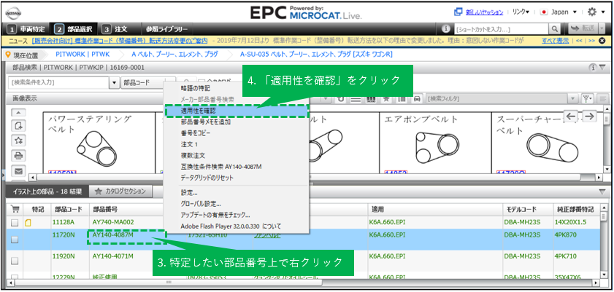Screen dimensions: 614x292
Task: Open 新しいセッション link
Action: pyautogui.click(x=484, y=12)
